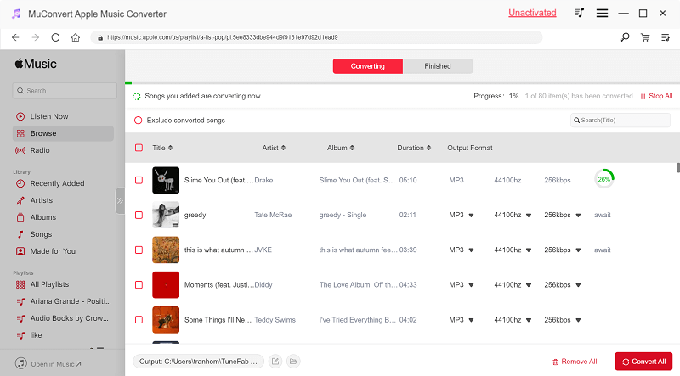Tick the select-all checkbox beside Title

click(x=139, y=148)
